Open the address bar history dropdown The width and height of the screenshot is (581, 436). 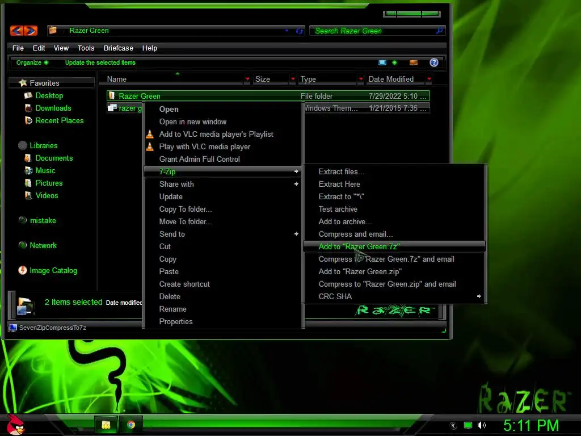click(287, 31)
